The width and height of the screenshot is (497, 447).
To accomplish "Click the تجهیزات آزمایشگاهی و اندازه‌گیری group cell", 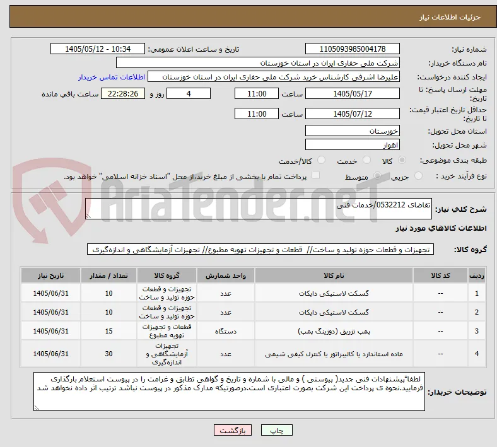I will point(167,354).
